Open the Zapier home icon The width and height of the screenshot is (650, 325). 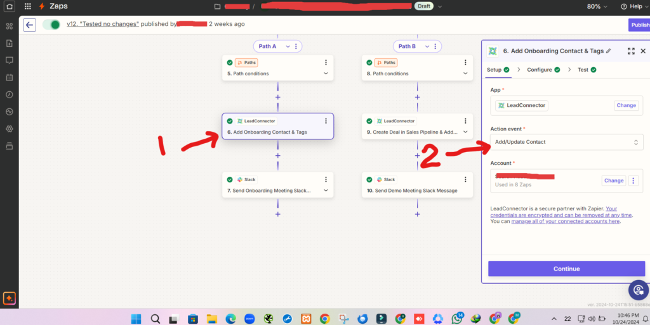coord(9,6)
